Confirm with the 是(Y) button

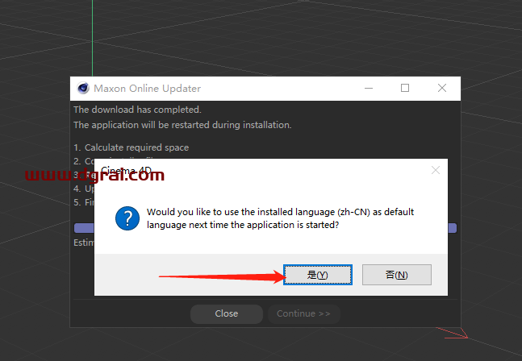coord(317,275)
